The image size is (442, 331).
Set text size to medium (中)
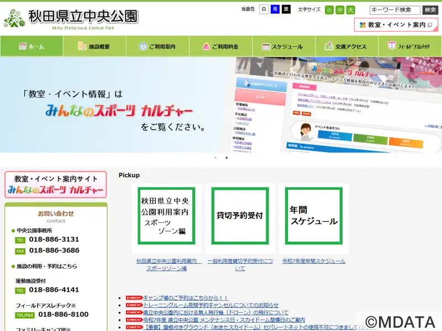tap(340, 10)
